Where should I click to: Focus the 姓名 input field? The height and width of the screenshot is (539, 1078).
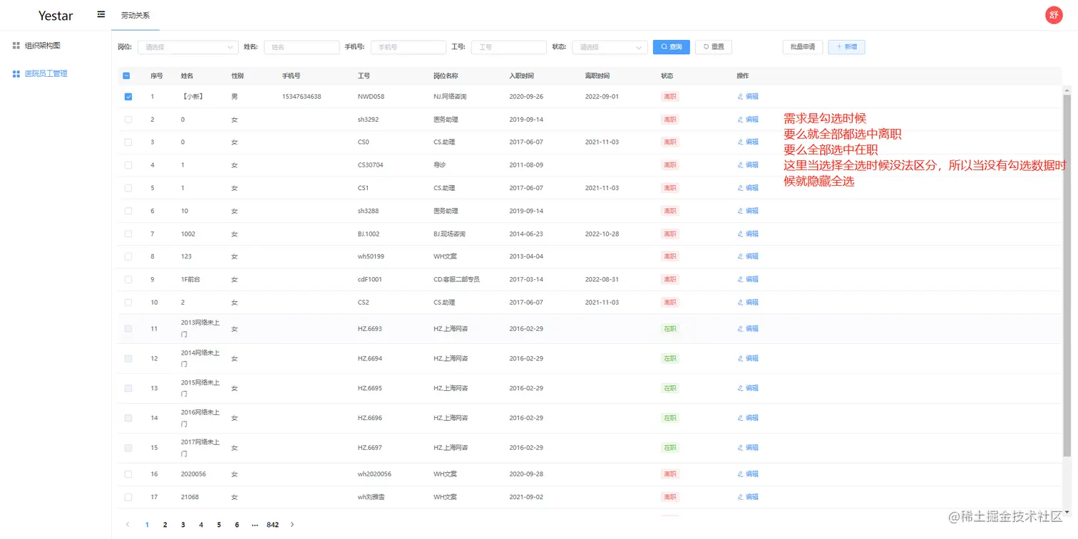click(302, 47)
